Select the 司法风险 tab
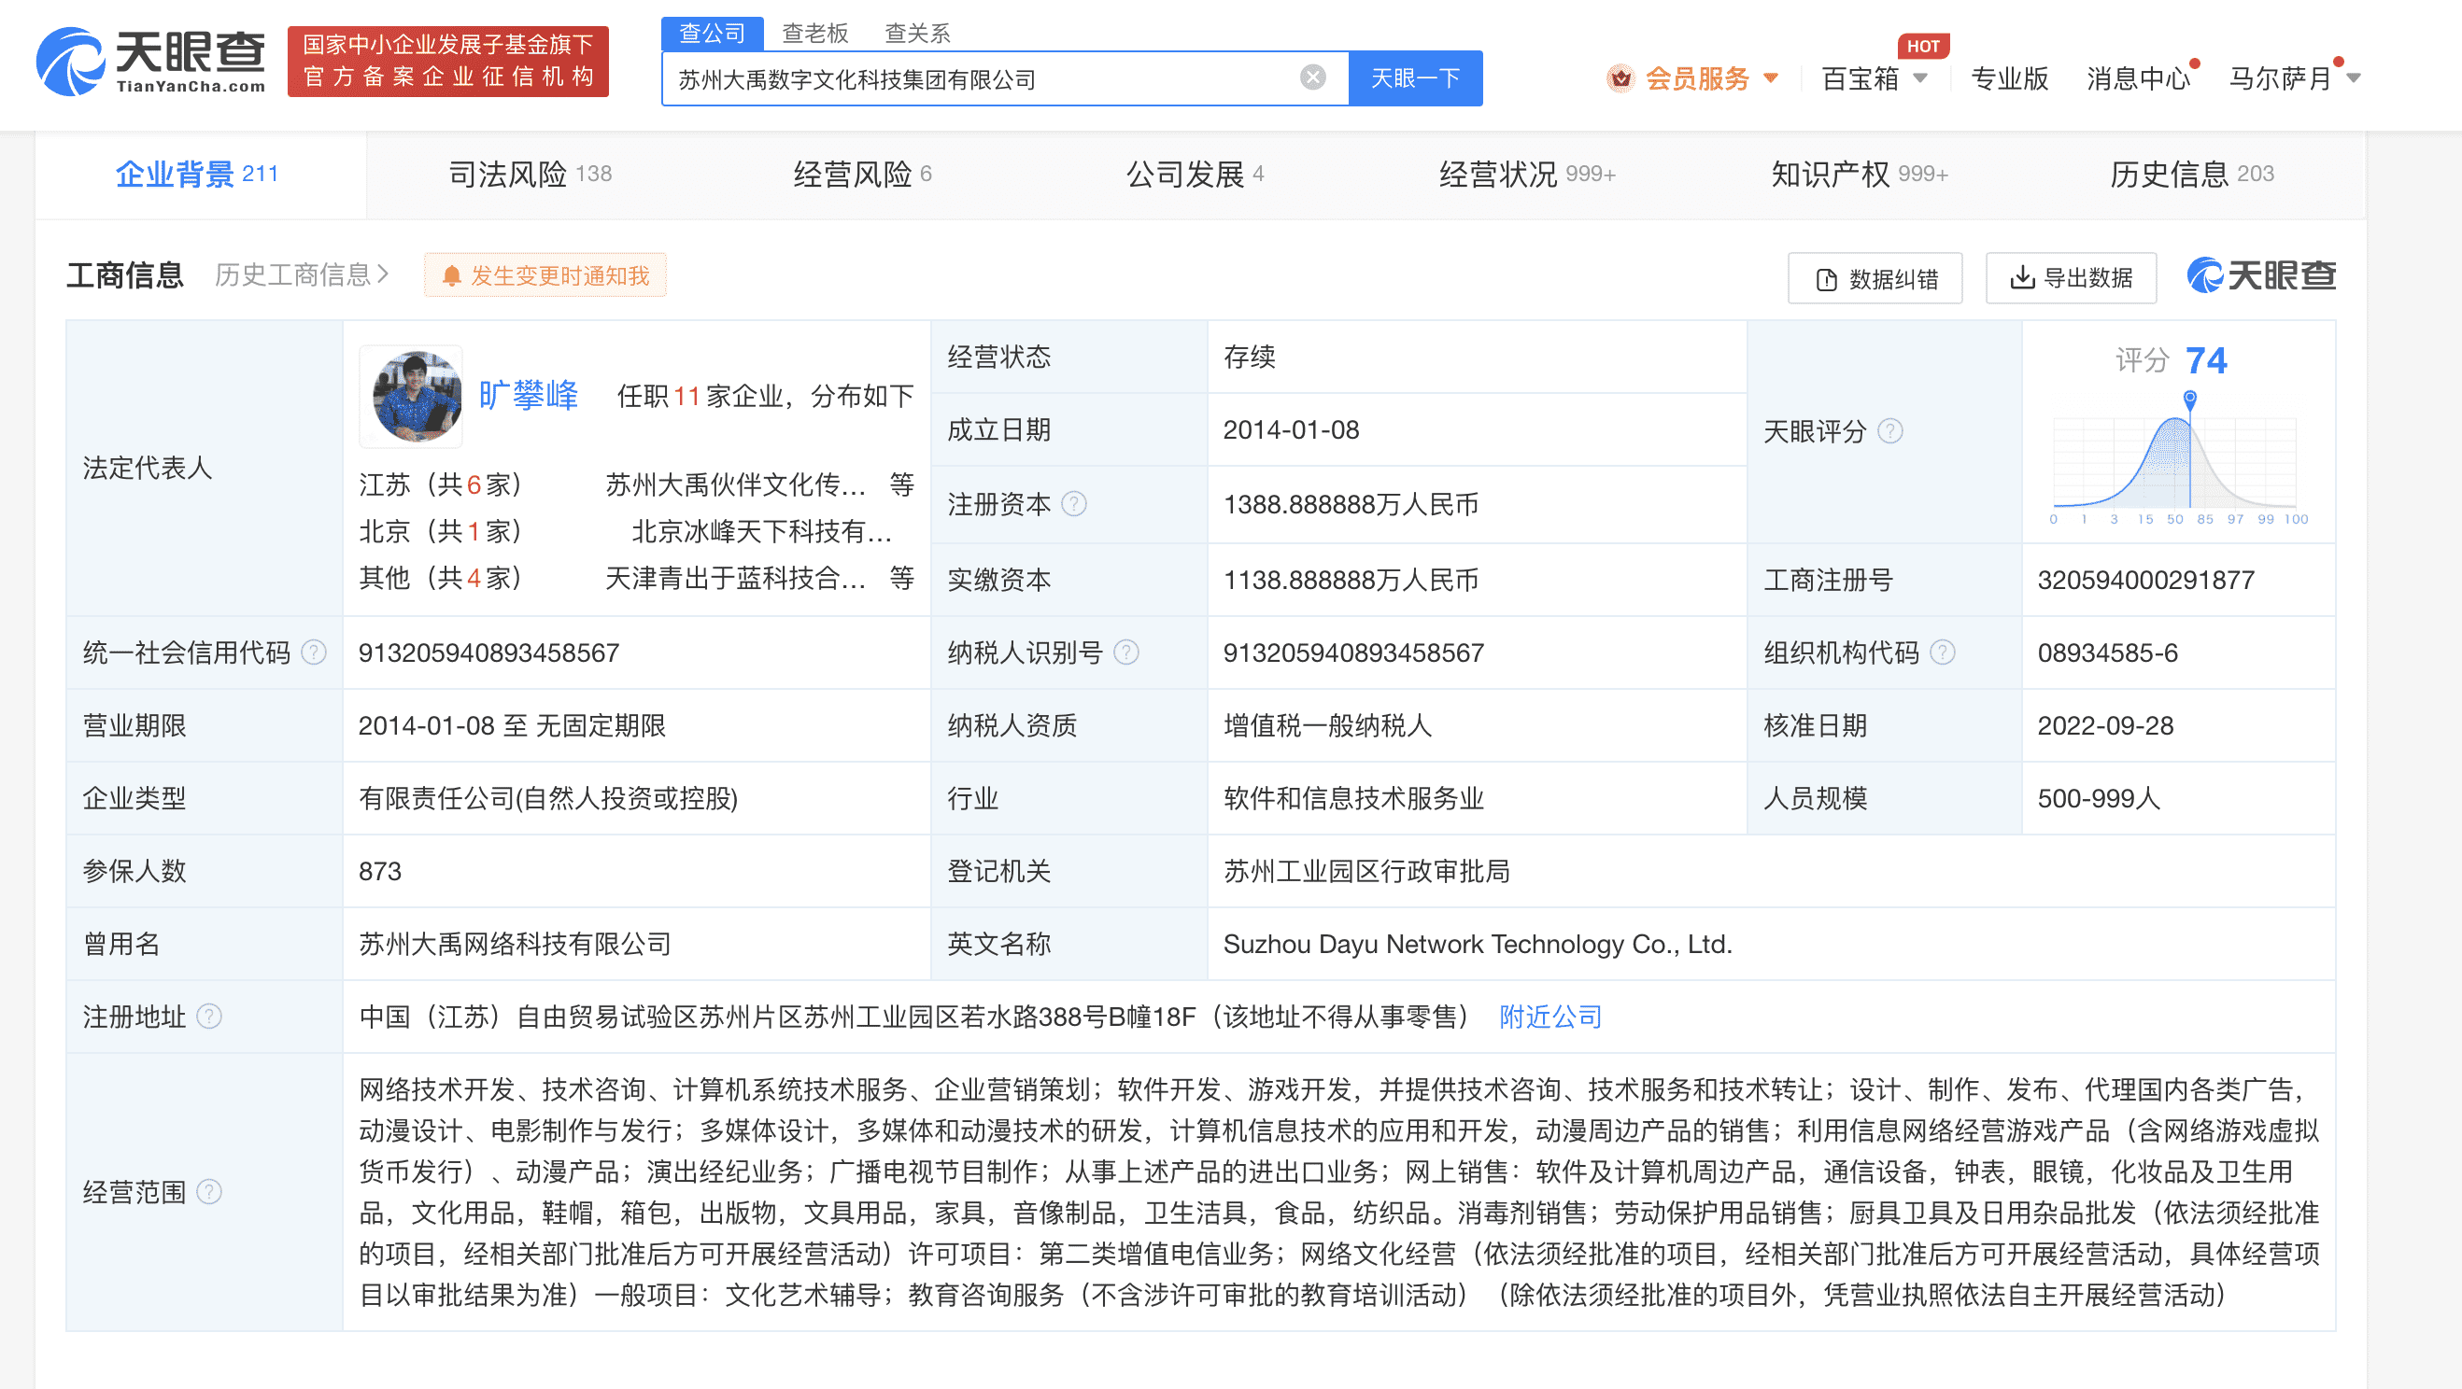The image size is (2462, 1389). click(x=531, y=174)
